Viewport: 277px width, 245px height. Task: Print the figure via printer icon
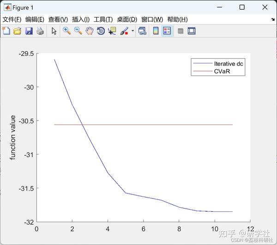[40, 31]
